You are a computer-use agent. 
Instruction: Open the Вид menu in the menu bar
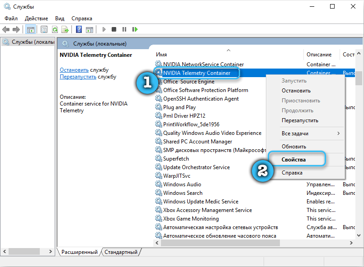[x=60, y=18]
